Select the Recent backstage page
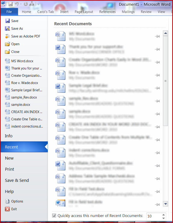Image resolution: width=173 pixels, height=223 pixels. coord(24,147)
